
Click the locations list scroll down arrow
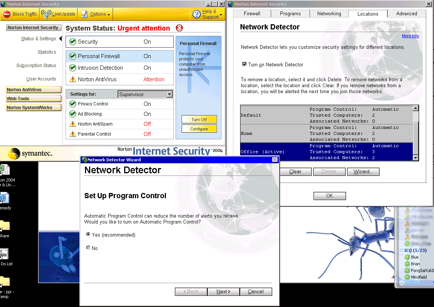pyautogui.click(x=415, y=158)
